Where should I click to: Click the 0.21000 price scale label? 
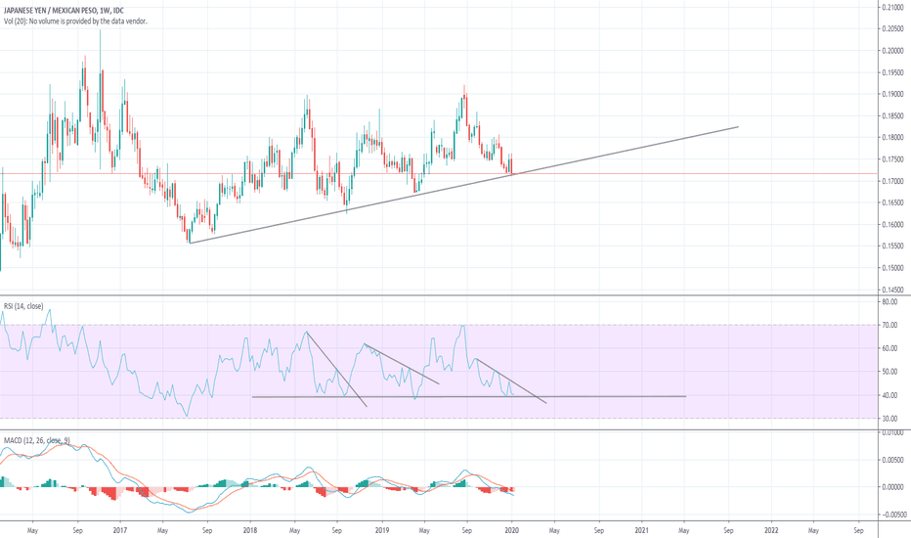coord(890,7)
